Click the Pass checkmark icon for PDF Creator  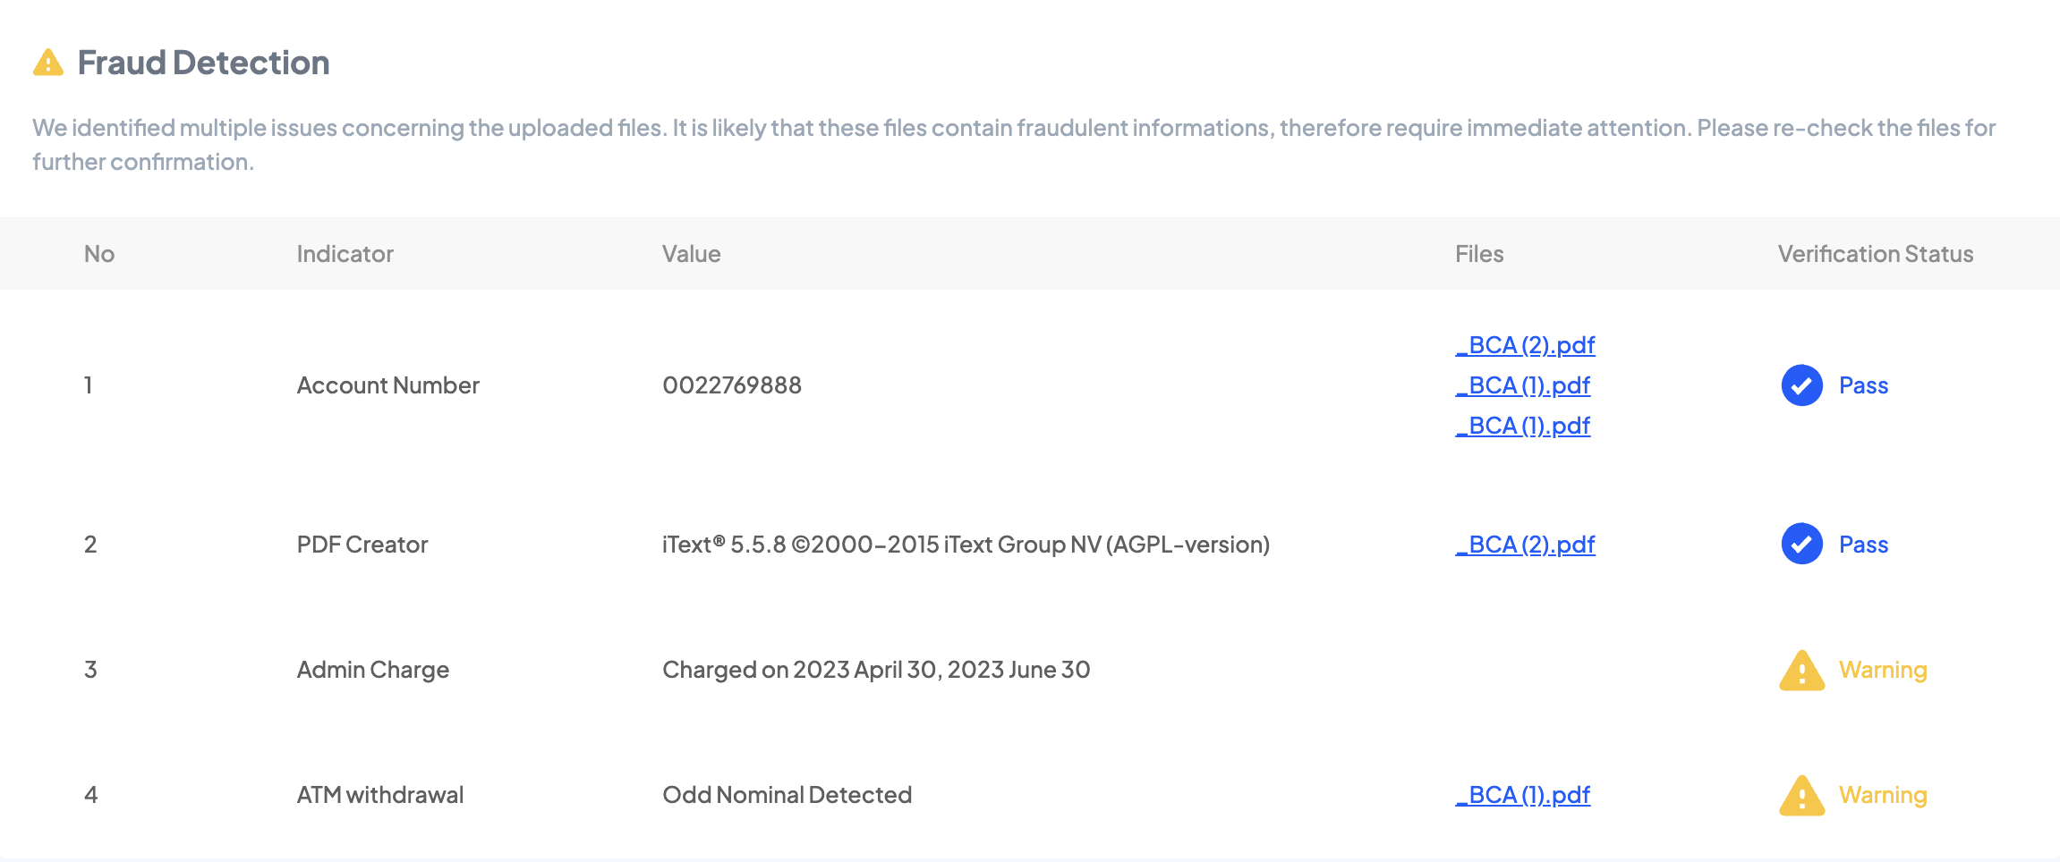(x=1801, y=544)
